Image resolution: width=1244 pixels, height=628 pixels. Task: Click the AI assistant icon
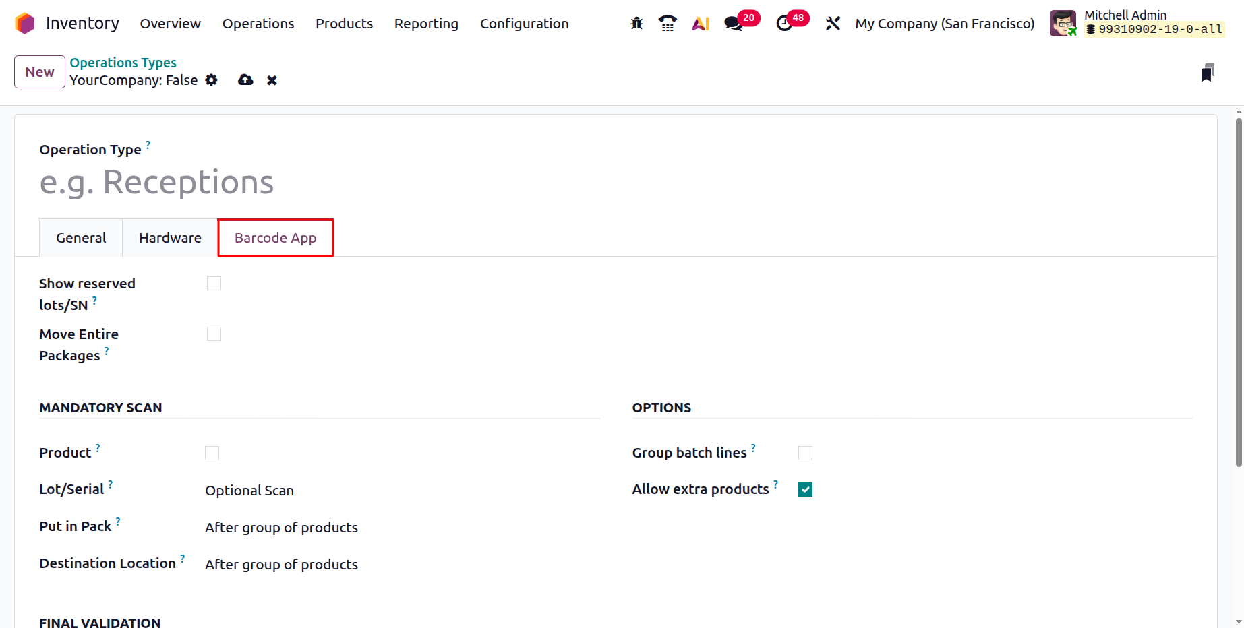(x=701, y=24)
